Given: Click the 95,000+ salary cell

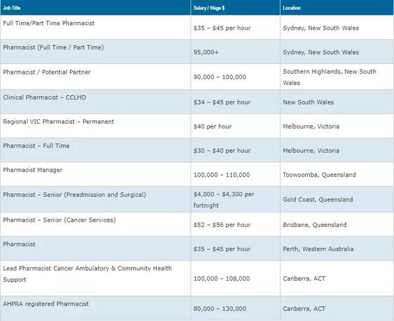Looking at the screenshot, I should pos(206,52).
